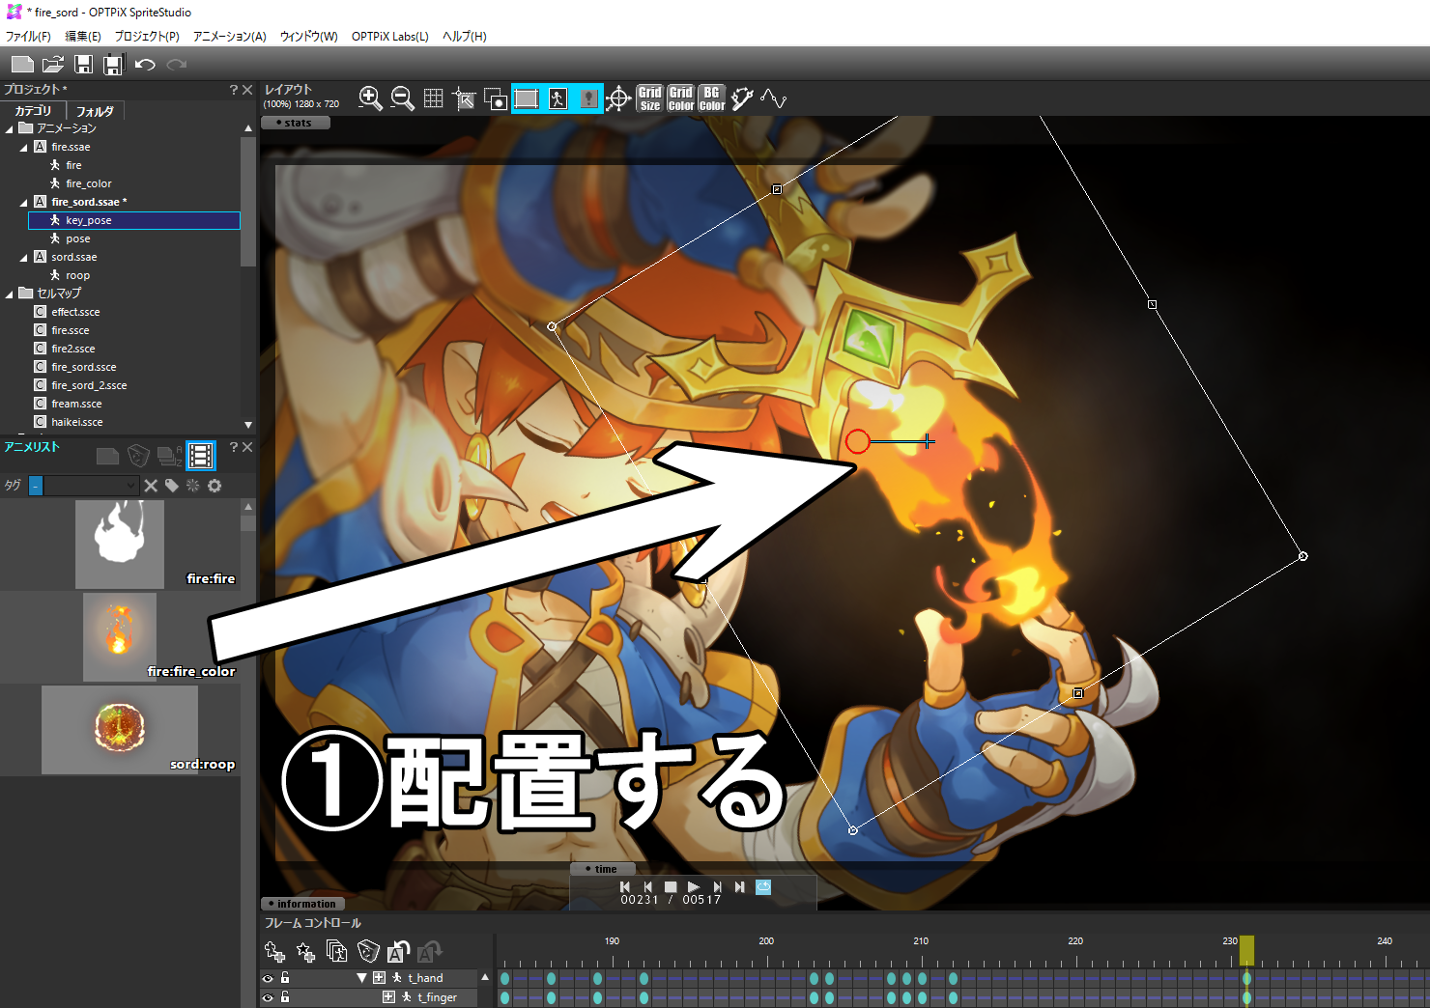Click the part selection overlap icon
Screen dimensions: 1430x1008
[x=496, y=98]
